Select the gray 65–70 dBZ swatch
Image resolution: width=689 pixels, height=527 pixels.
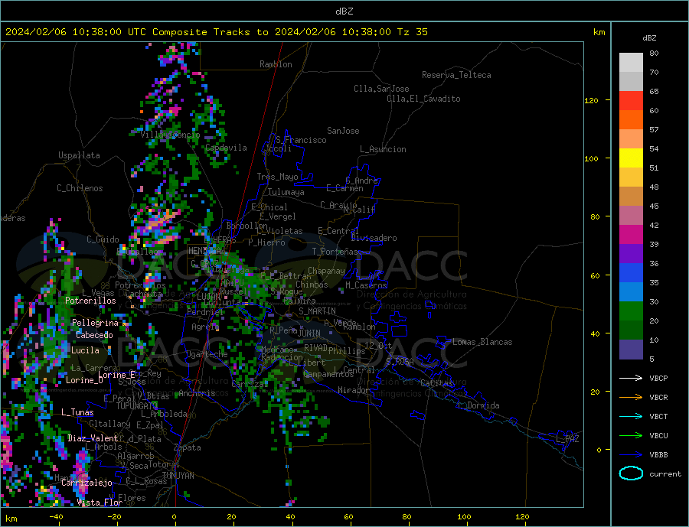click(x=631, y=82)
